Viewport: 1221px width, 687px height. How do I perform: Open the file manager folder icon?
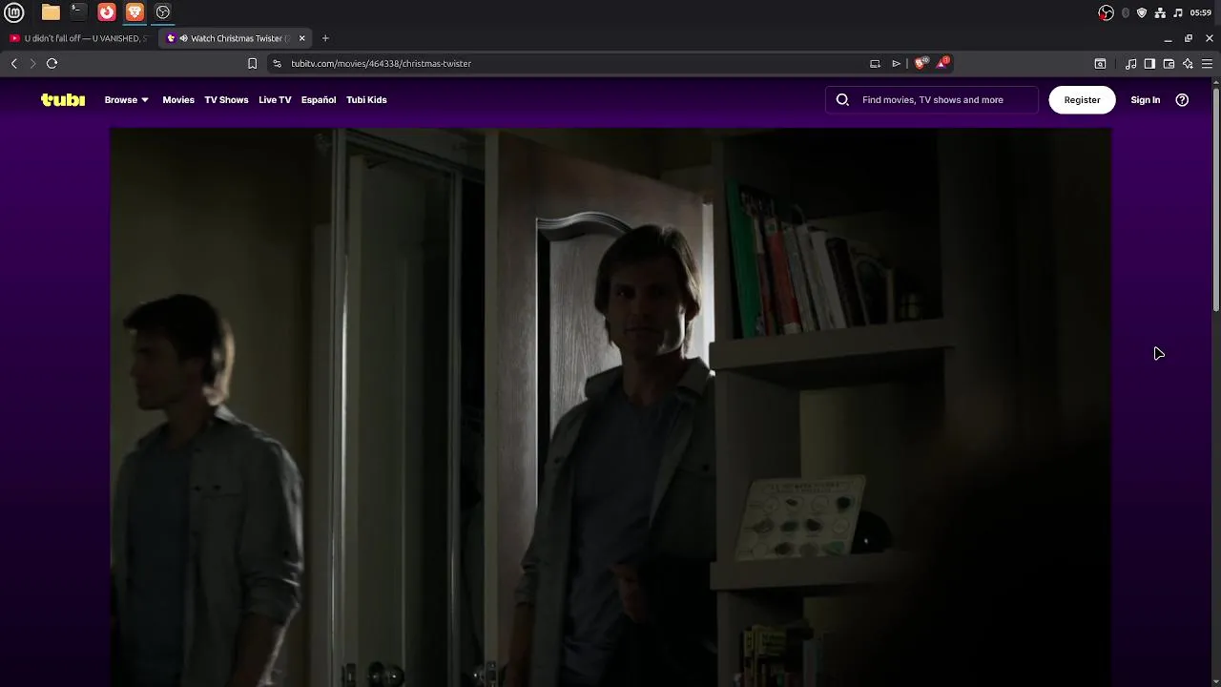coord(51,12)
